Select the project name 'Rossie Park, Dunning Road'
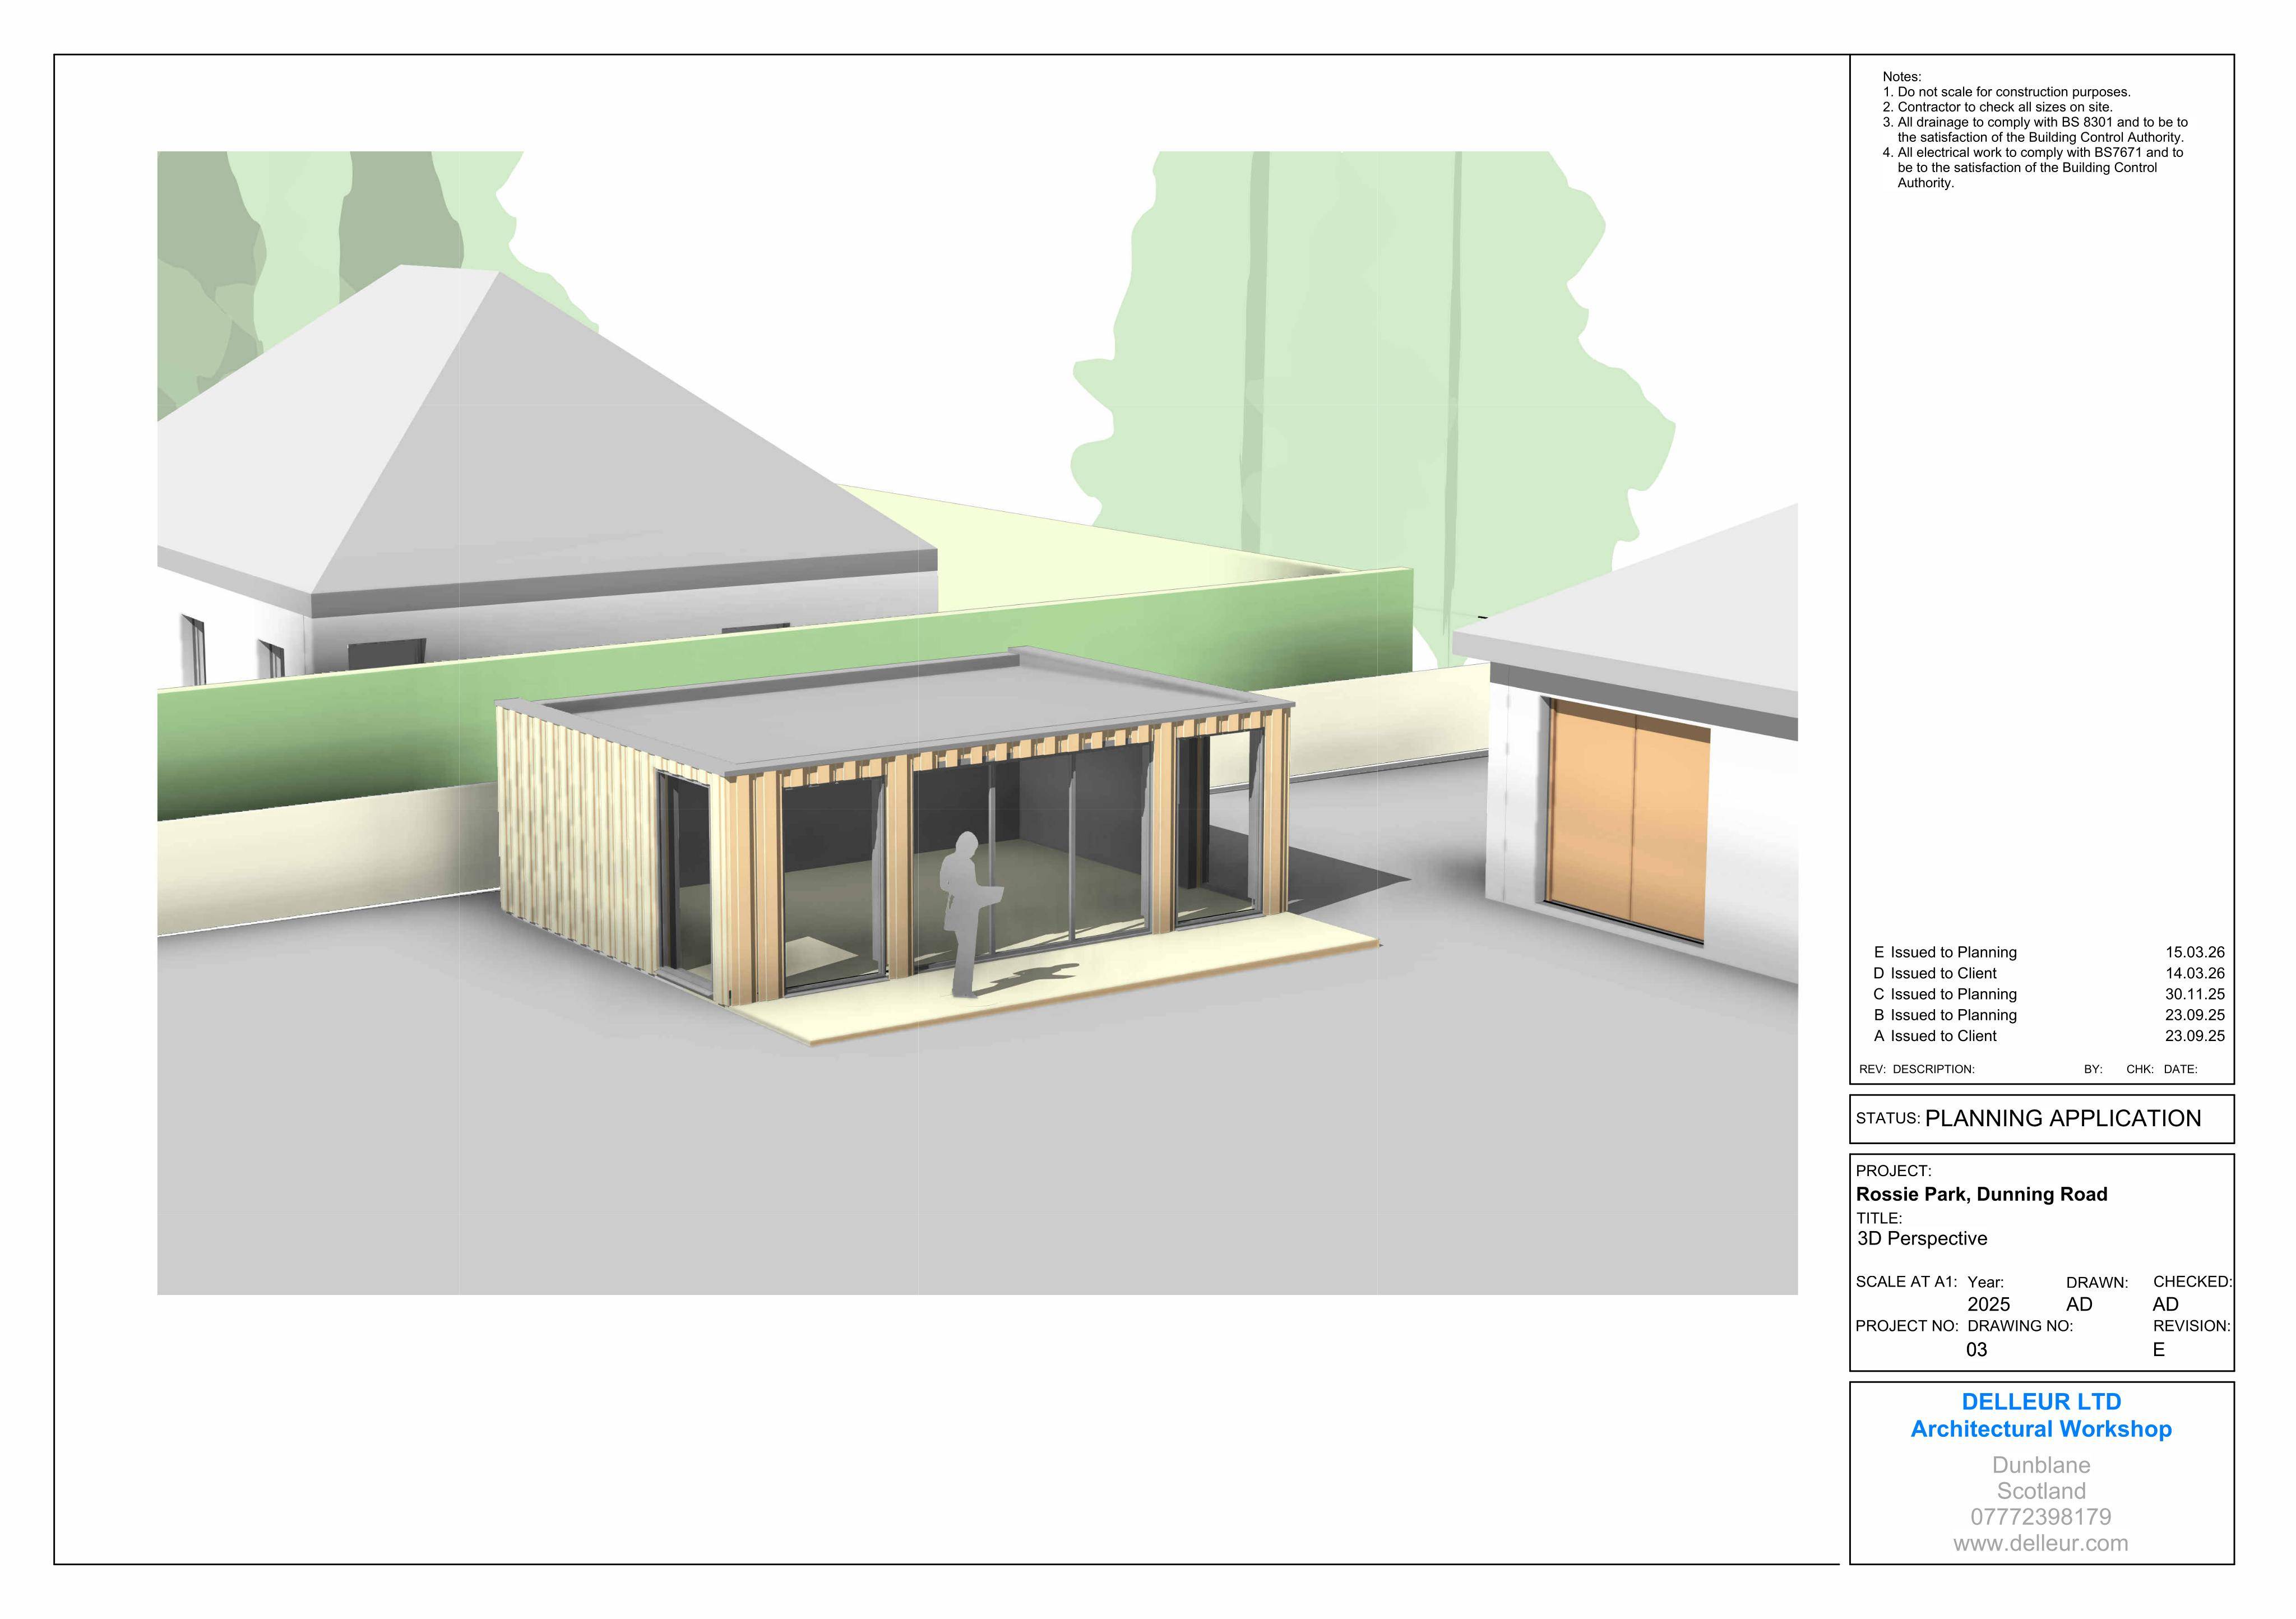 [1981, 1194]
